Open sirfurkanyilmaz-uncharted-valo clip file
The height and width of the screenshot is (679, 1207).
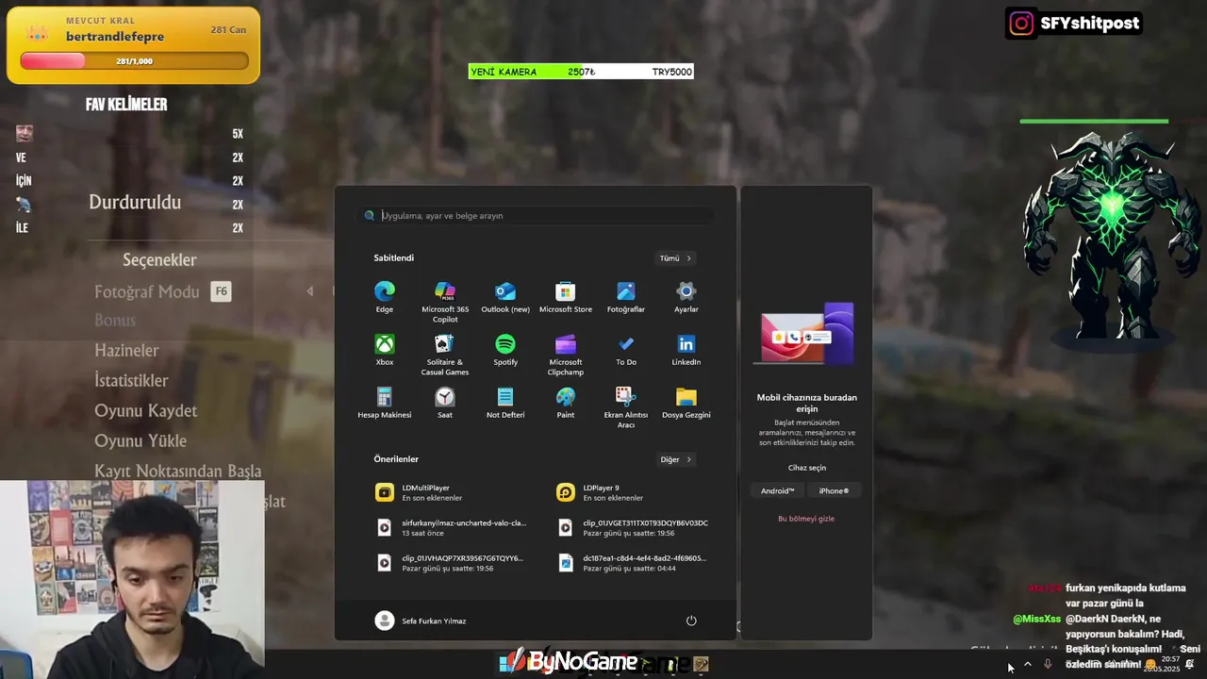451,527
